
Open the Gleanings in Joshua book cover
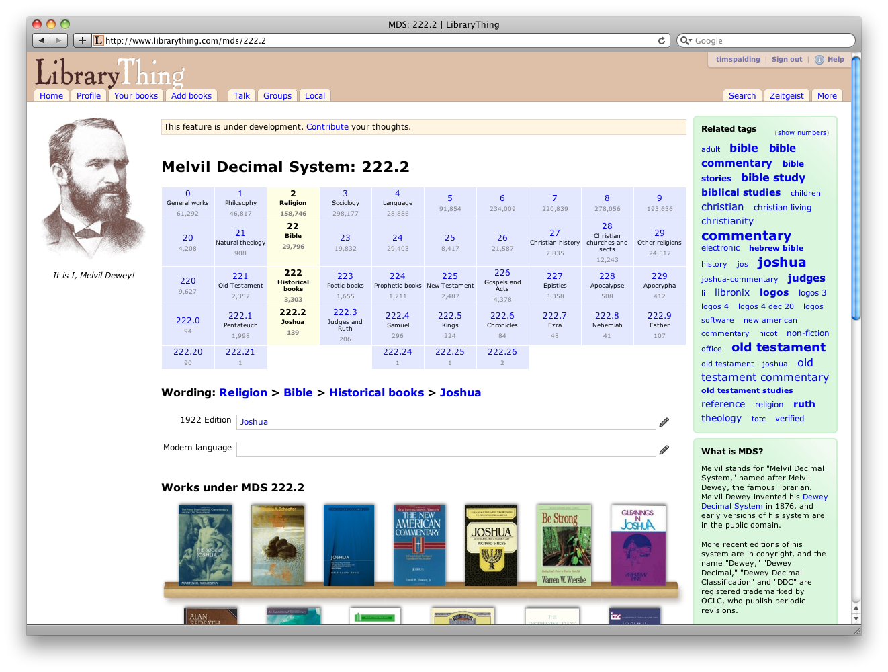click(638, 545)
